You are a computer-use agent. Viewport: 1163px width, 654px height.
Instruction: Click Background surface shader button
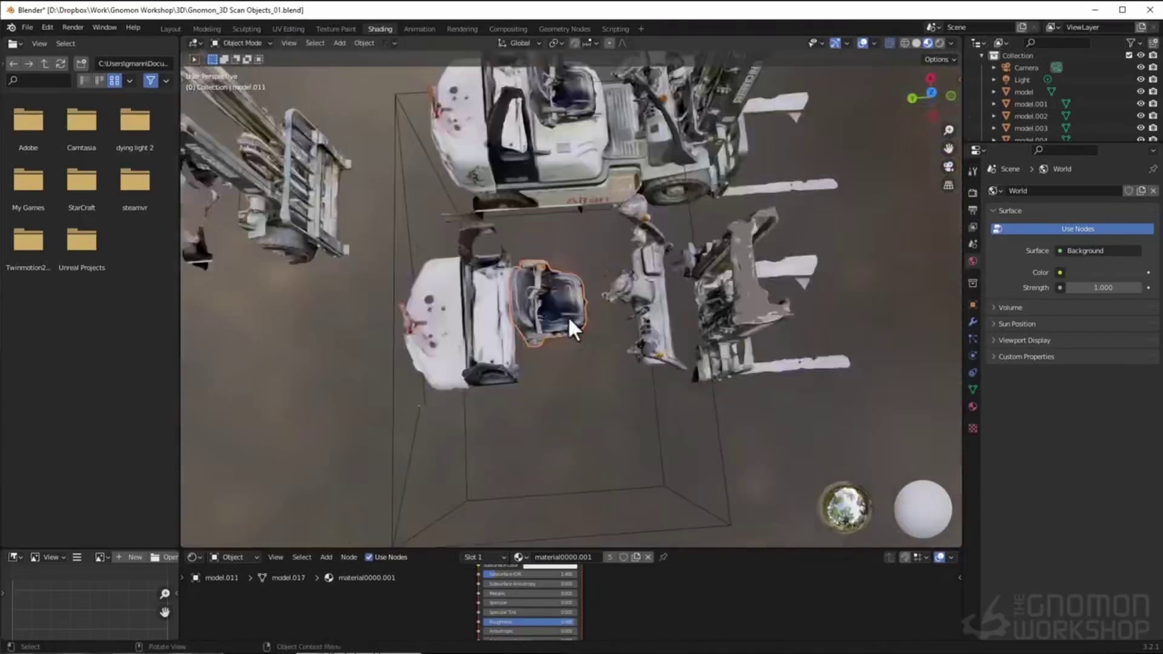(x=1098, y=251)
